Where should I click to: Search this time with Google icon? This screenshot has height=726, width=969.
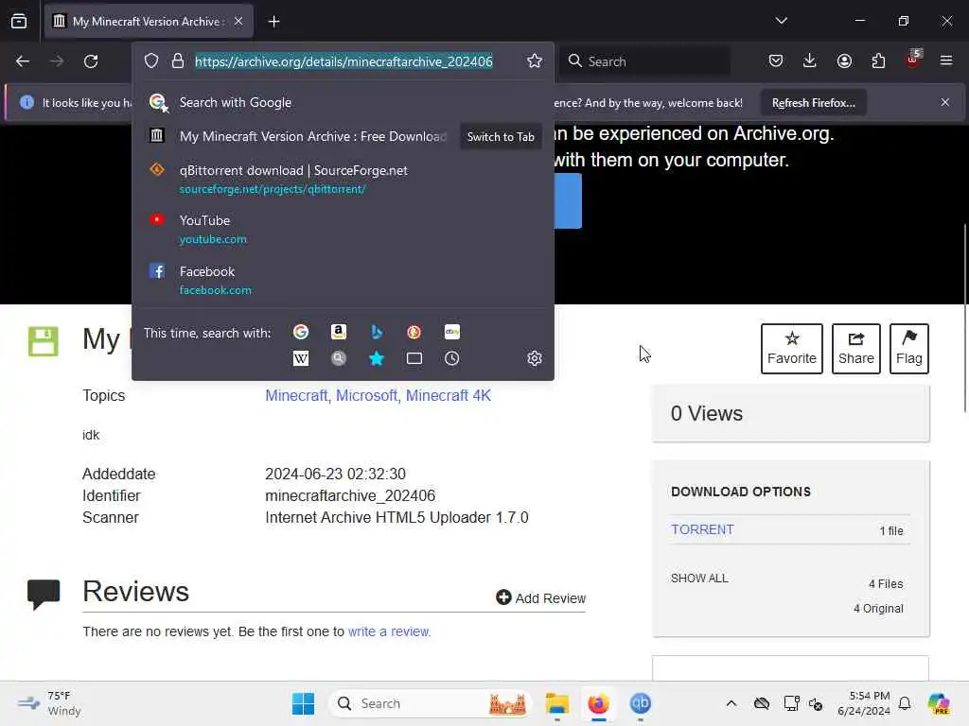pos(301,332)
